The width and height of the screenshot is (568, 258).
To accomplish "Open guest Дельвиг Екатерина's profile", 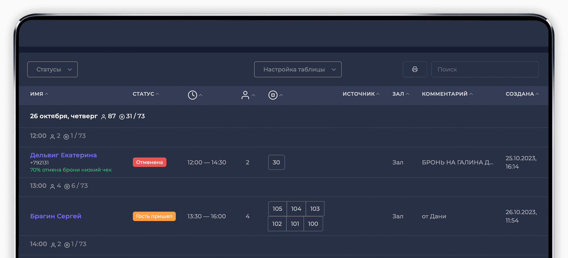I will [x=63, y=155].
